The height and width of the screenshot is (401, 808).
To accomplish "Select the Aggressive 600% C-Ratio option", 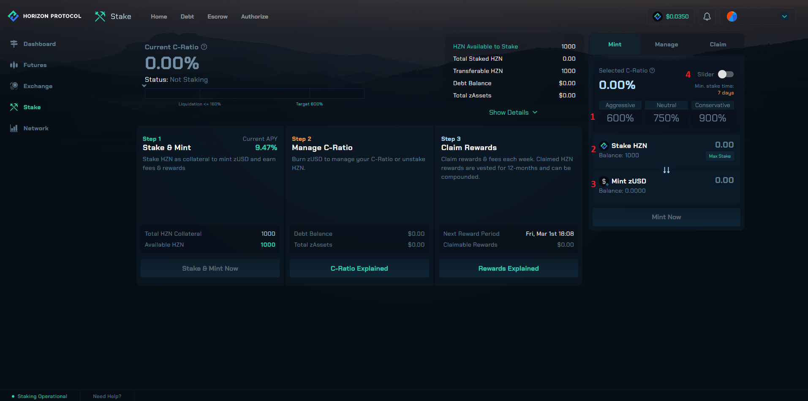I will (620, 113).
